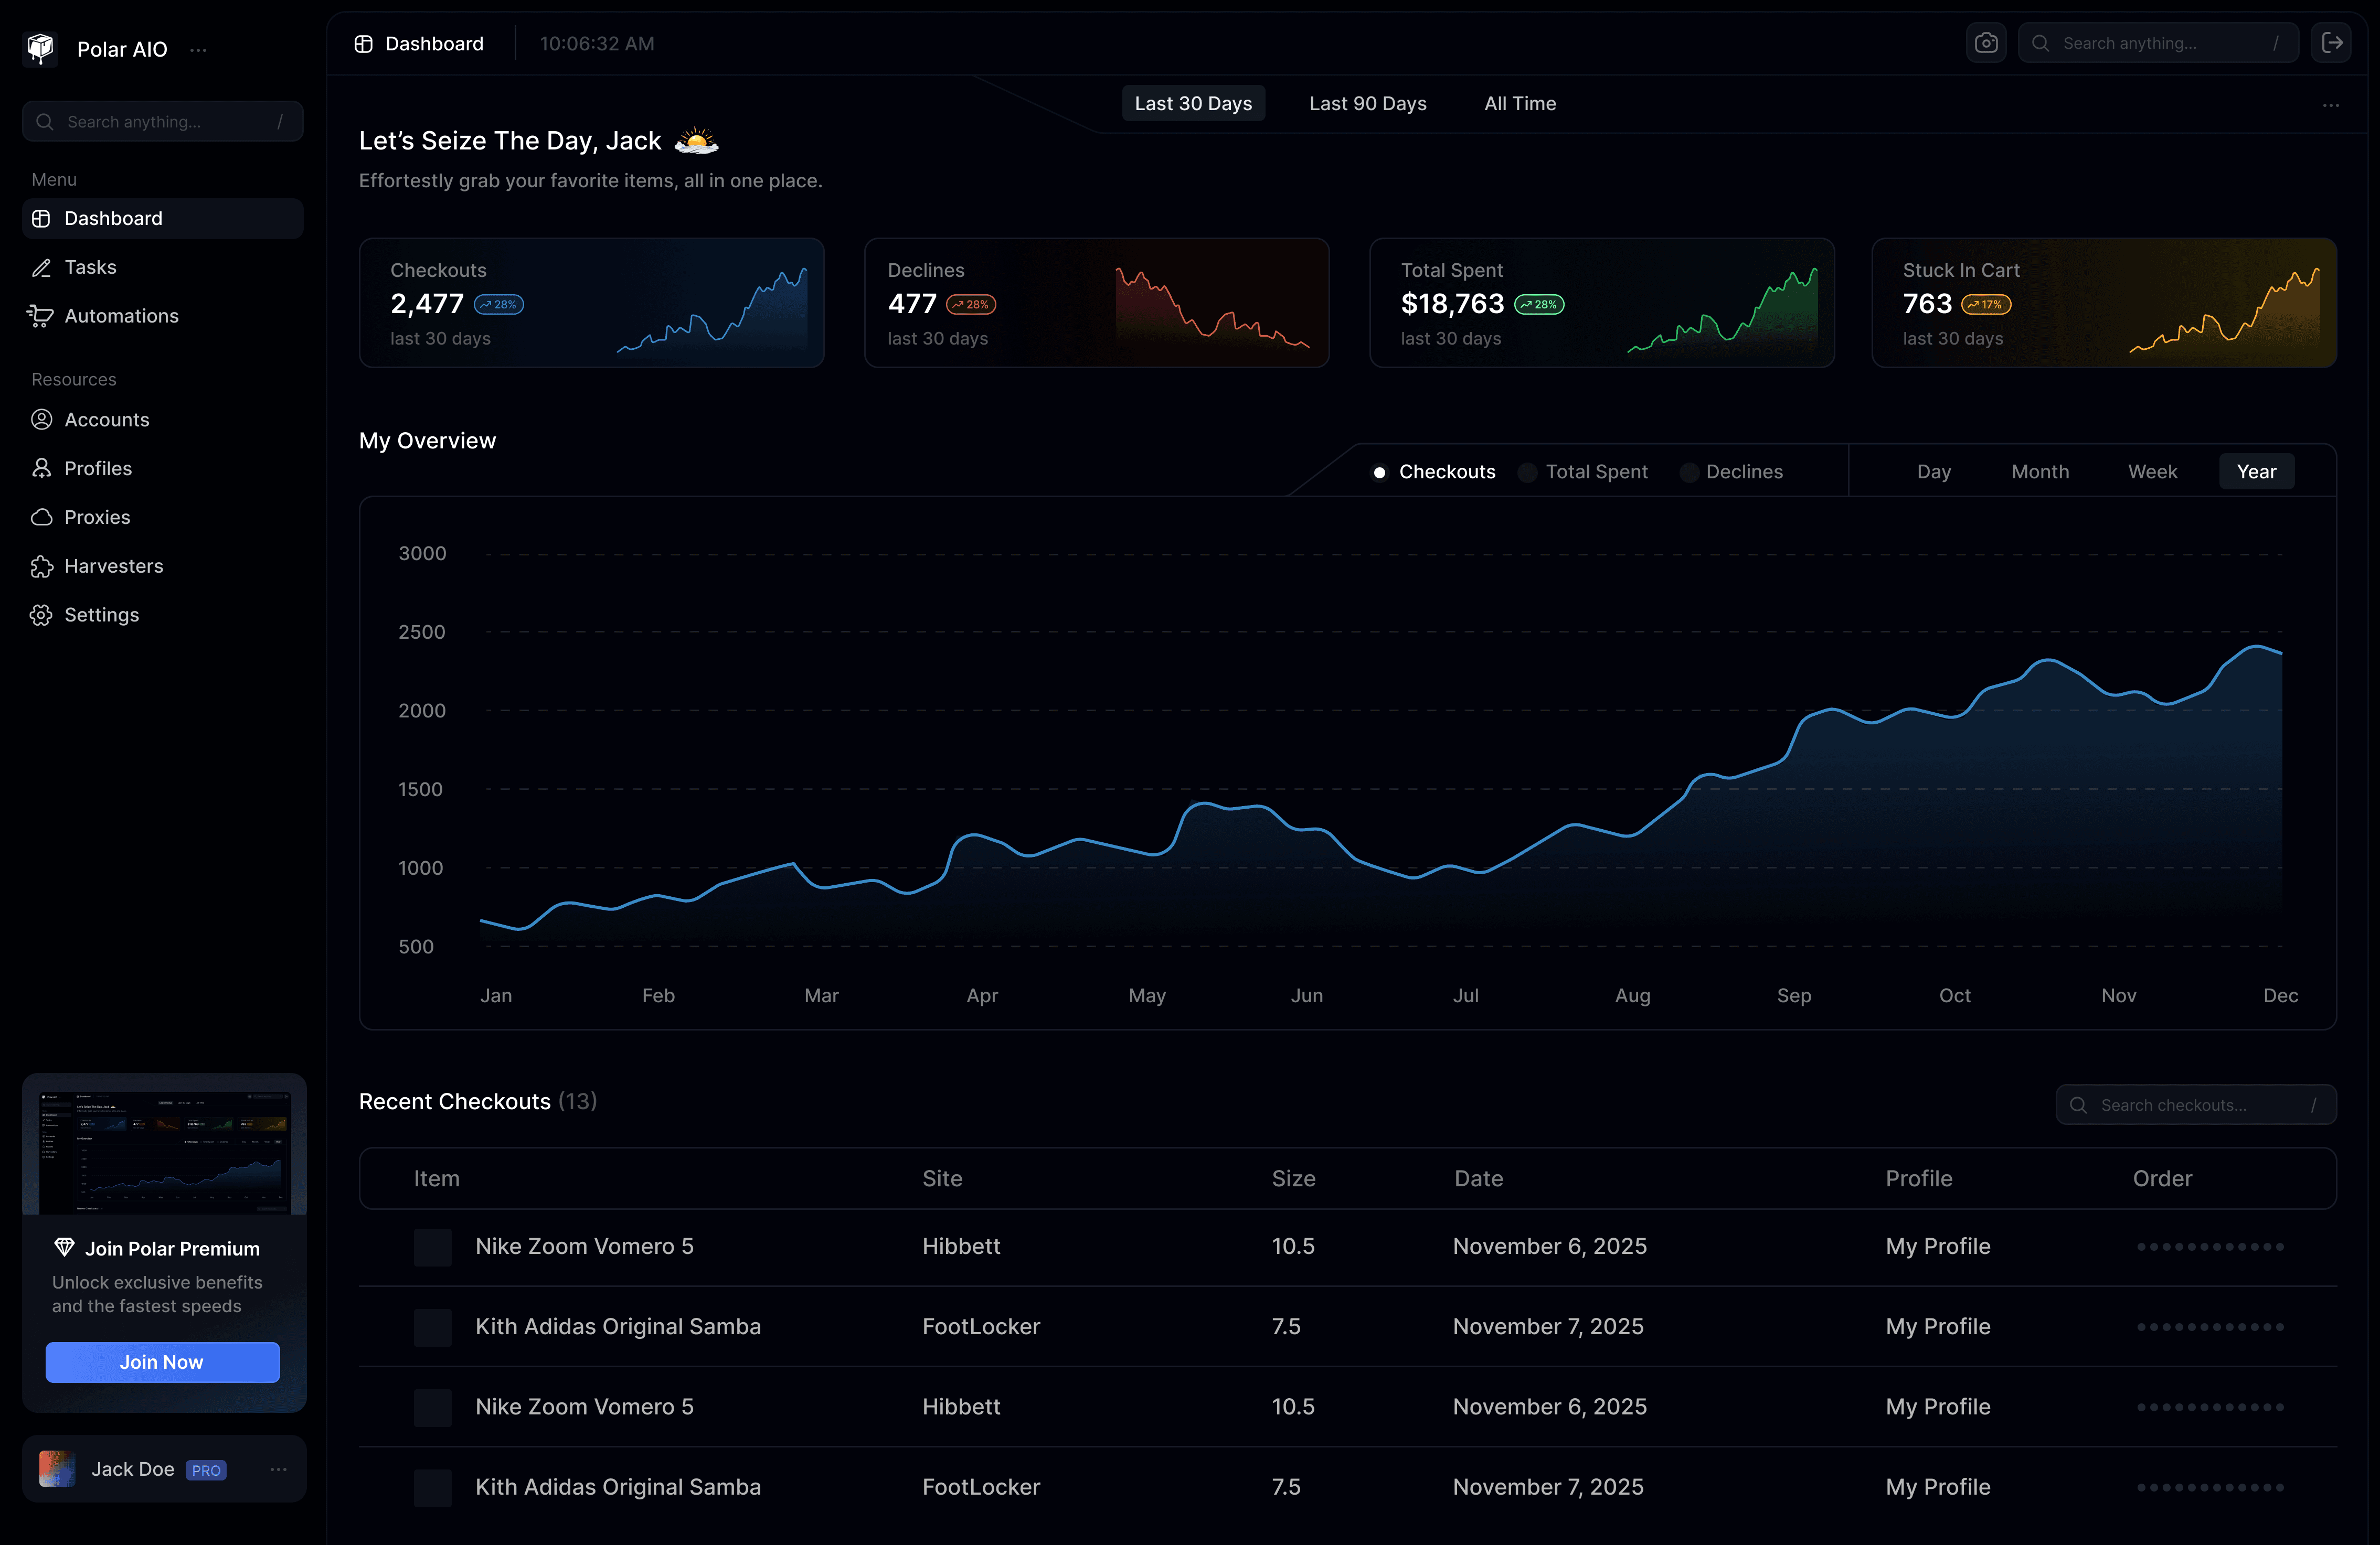Open ellipsis menu beside Jack Doe
This screenshot has height=1545, width=2380.
[x=278, y=1469]
